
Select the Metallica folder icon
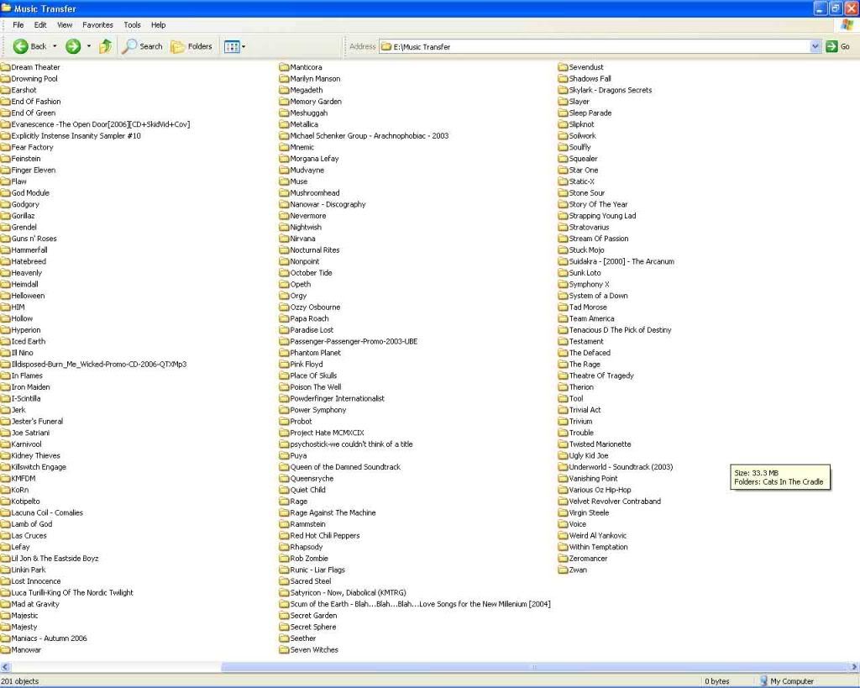pyautogui.click(x=284, y=124)
